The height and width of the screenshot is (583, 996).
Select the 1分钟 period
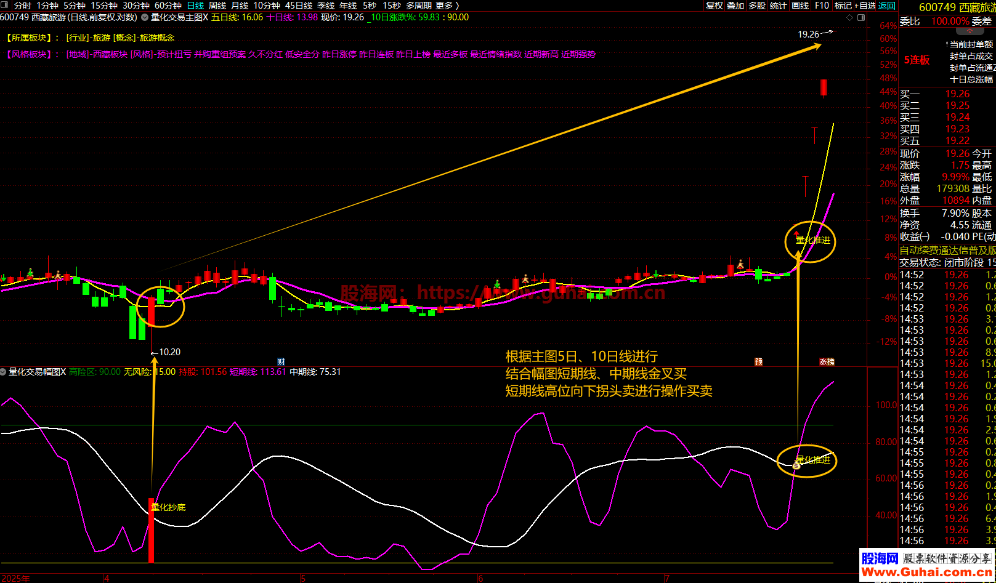[47, 6]
